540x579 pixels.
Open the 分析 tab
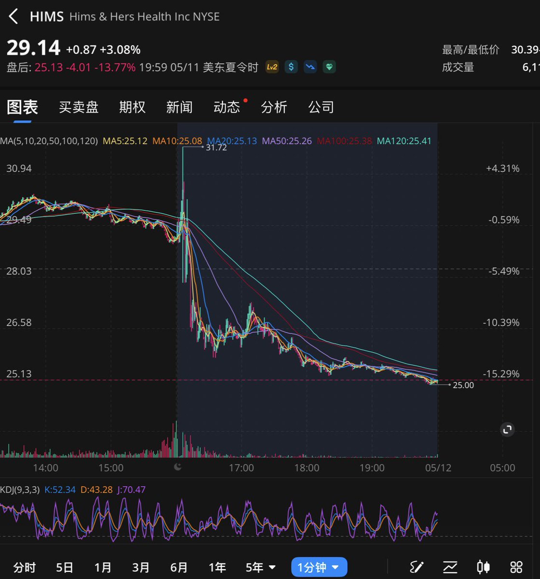click(274, 107)
